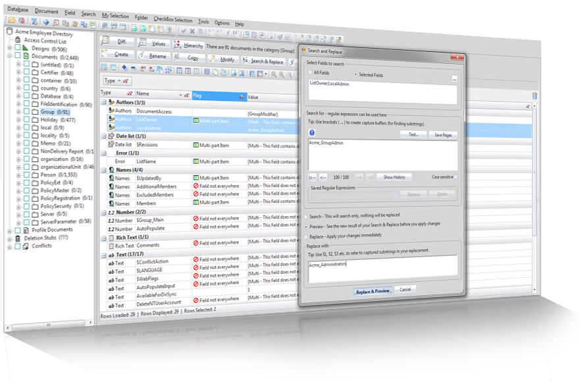
Task: Enable the Case sensitive checkbox
Action: coord(455,177)
